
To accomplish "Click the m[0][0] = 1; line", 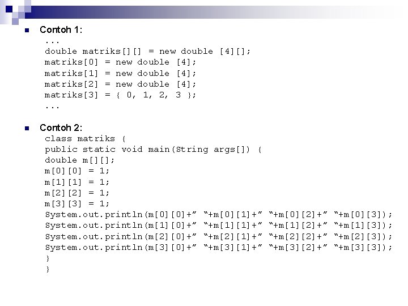I will [77, 171].
